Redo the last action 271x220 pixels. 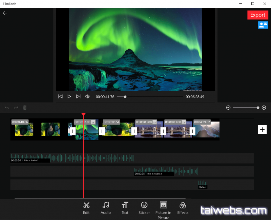(x=16, y=108)
